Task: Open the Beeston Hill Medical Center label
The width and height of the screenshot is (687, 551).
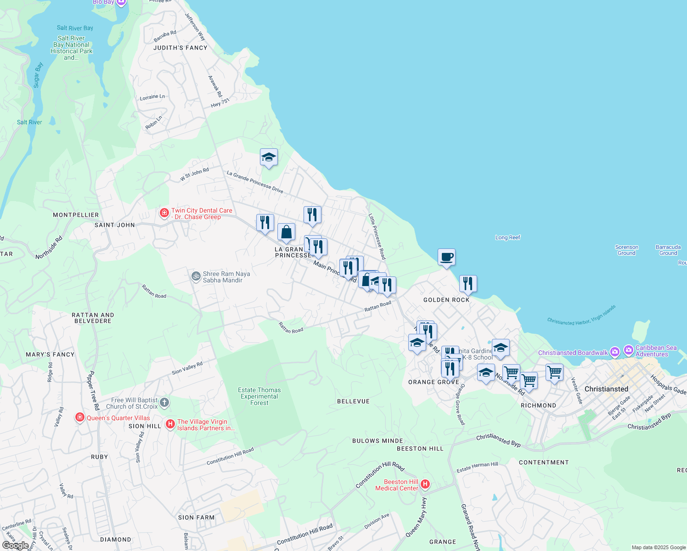Action: click(x=397, y=485)
